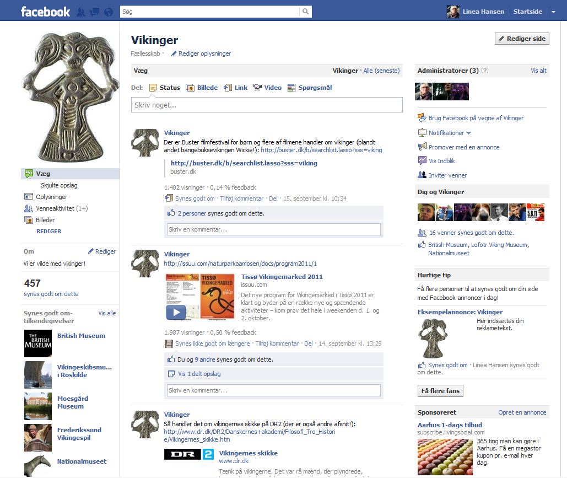
Task: Open Tissø Vikingemarked 2011 link title
Action: (282, 277)
